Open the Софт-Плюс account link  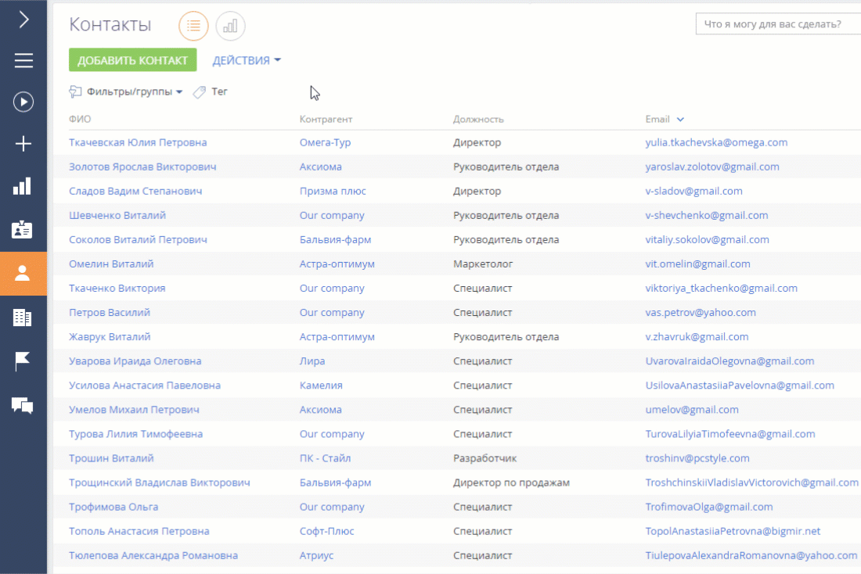326,531
